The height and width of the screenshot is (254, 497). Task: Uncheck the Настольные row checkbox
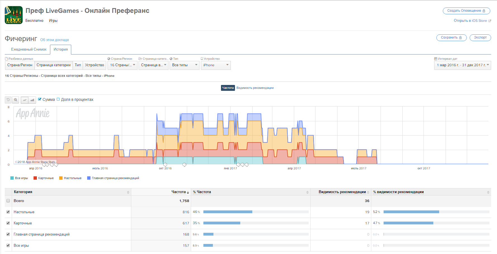[x=8, y=212]
